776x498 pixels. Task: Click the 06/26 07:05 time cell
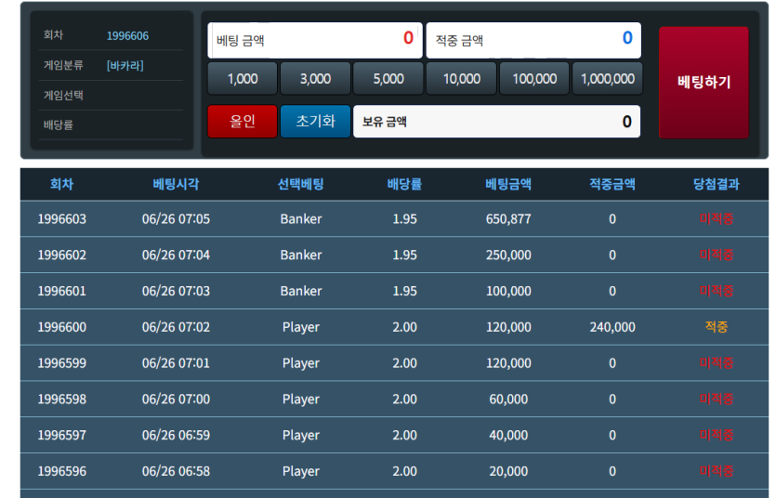point(176,218)
